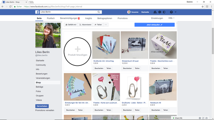Open Fotos in sidebar
This screenshot has width=214, height=120.
pos(38,91)
